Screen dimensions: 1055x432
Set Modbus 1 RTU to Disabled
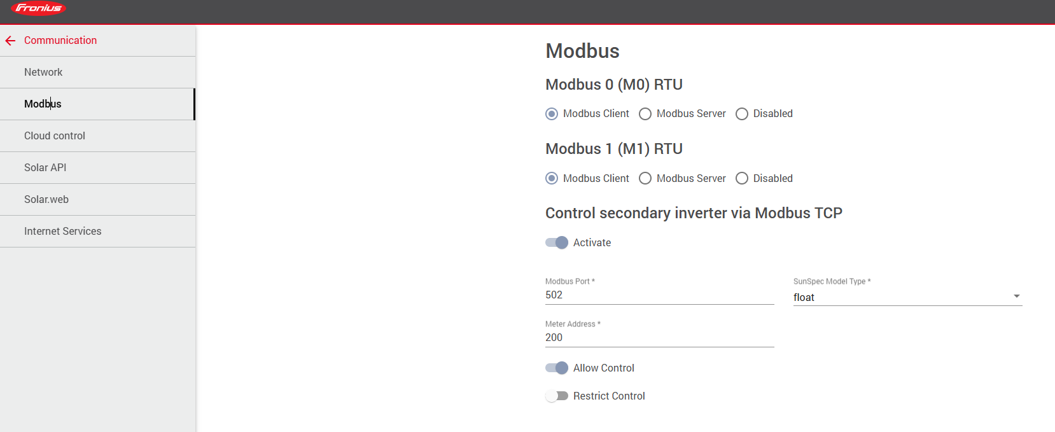[x=742, y=179]
